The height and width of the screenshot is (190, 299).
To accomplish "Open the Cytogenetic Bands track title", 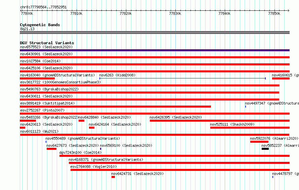I will (x=40, y=25).
